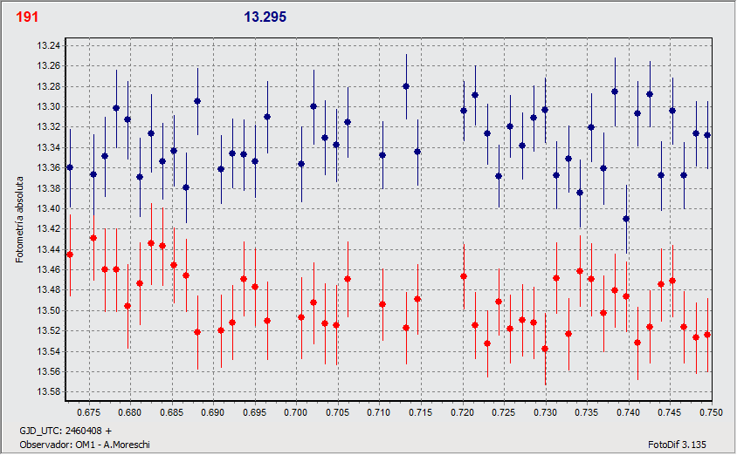Click the "Fotometría absoluta" axis title
The image size is (737, 455).
point(19,220)
